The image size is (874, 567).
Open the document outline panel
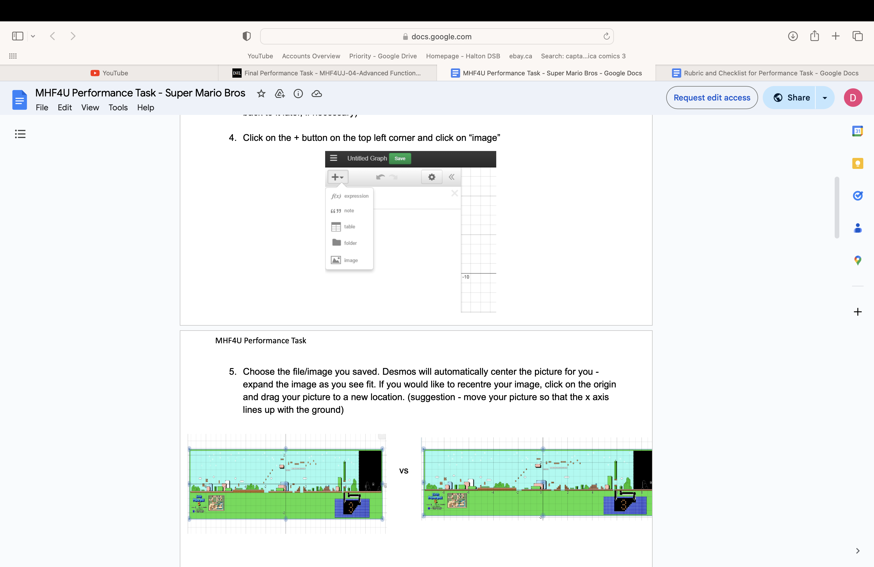pos(20,134)
